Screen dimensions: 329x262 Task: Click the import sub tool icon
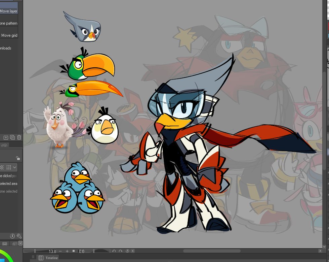click(6, 137)
